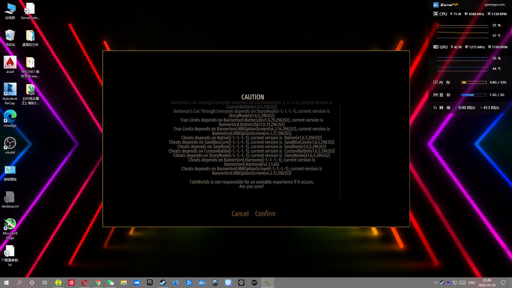Switch ENG input language indicator

[x=471, y=283]
